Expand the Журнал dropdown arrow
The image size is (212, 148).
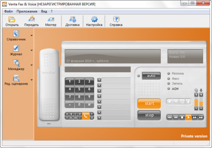tap(31, 50)
